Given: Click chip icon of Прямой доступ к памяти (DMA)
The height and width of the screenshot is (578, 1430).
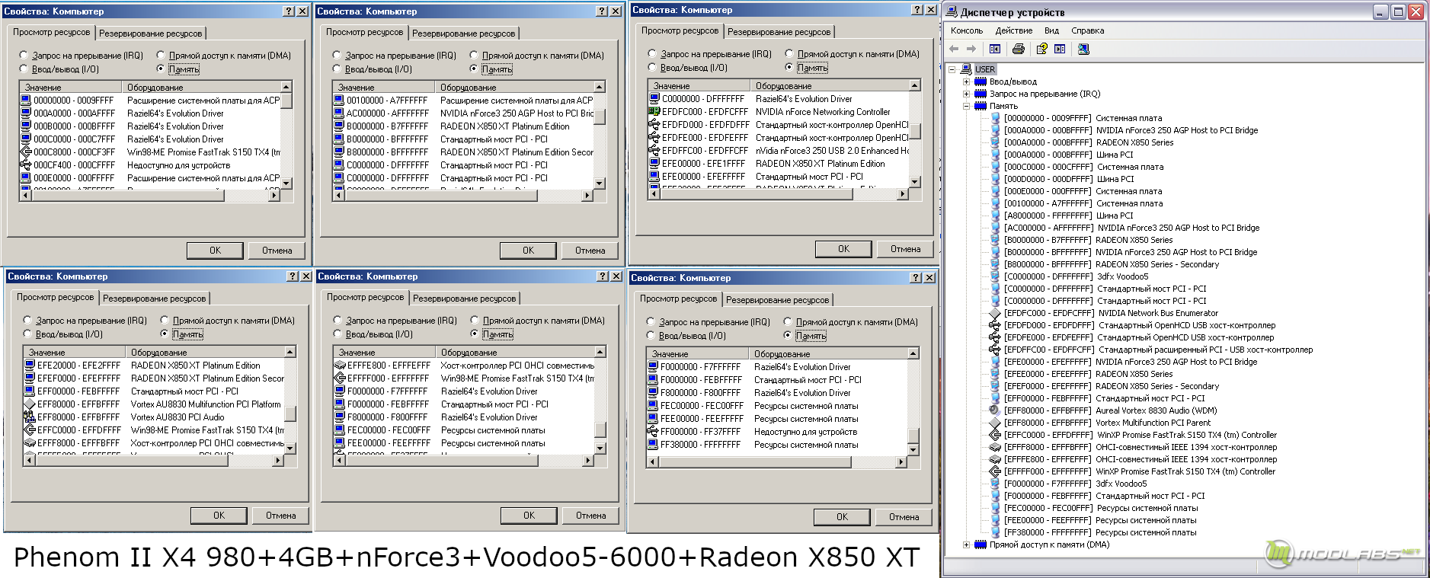Looking at the screenshot, I should tap(981, 544).
